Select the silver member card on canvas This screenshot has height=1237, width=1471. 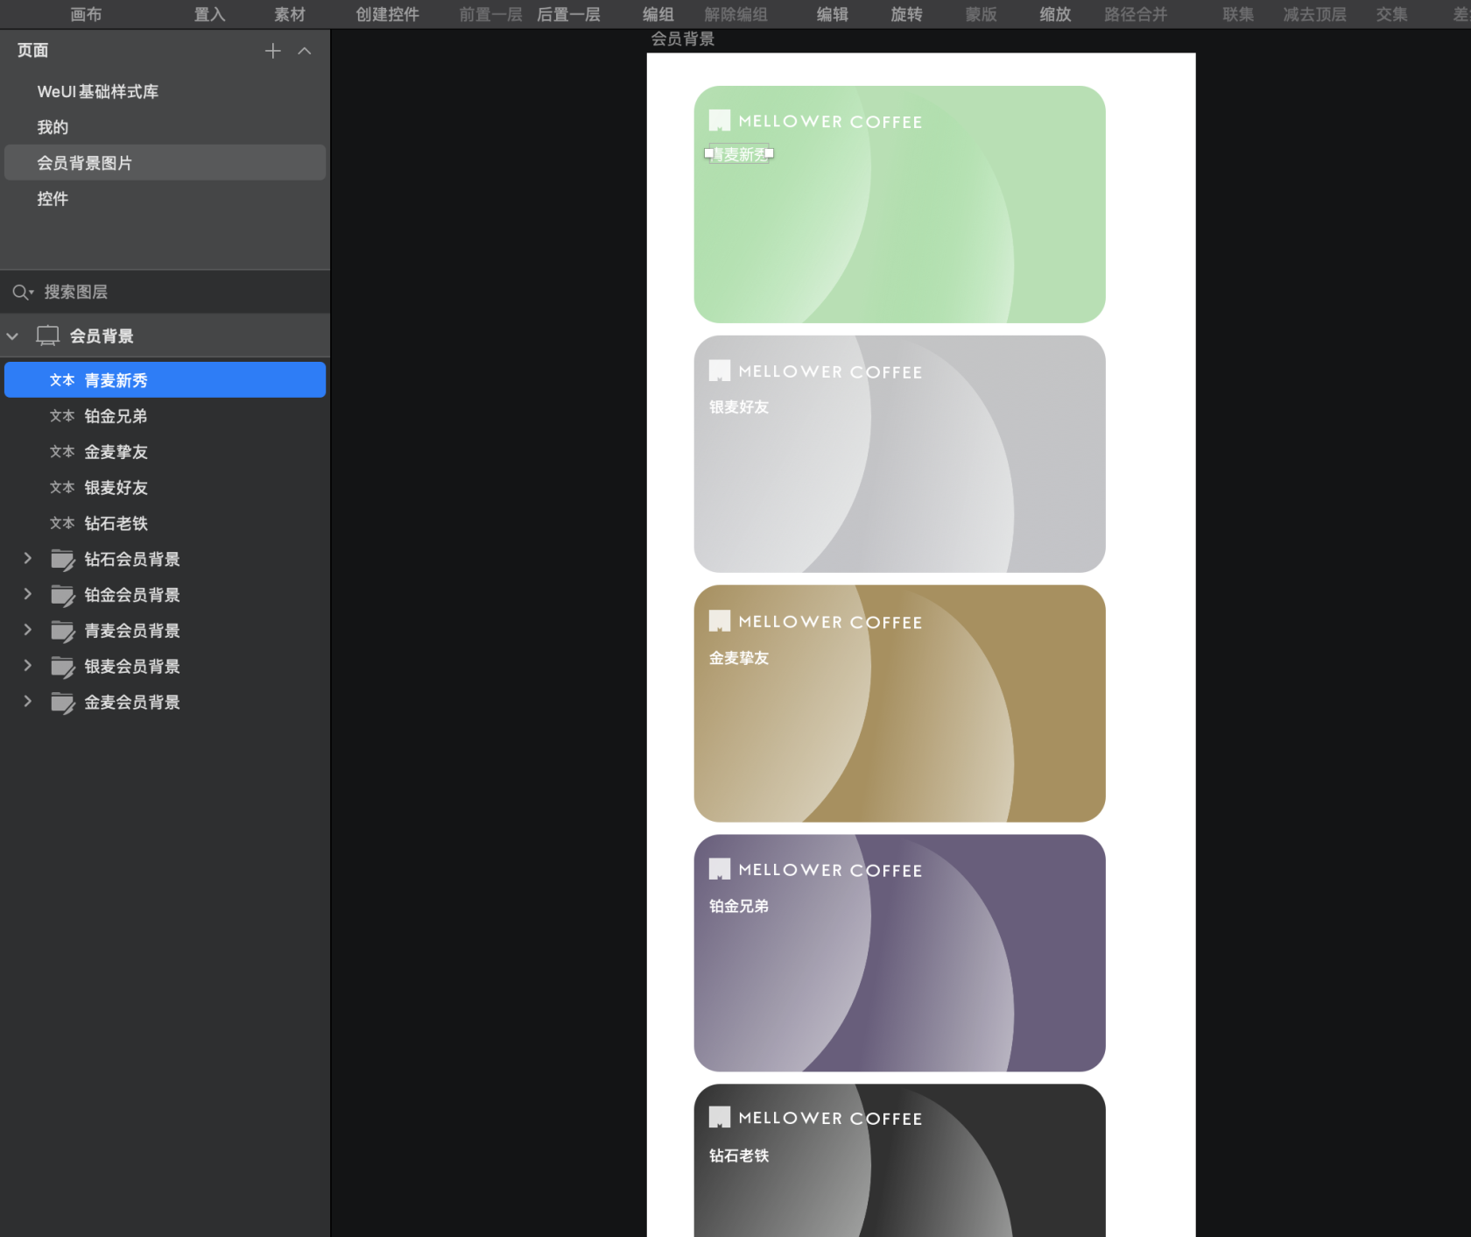click(x=899, y=454)
